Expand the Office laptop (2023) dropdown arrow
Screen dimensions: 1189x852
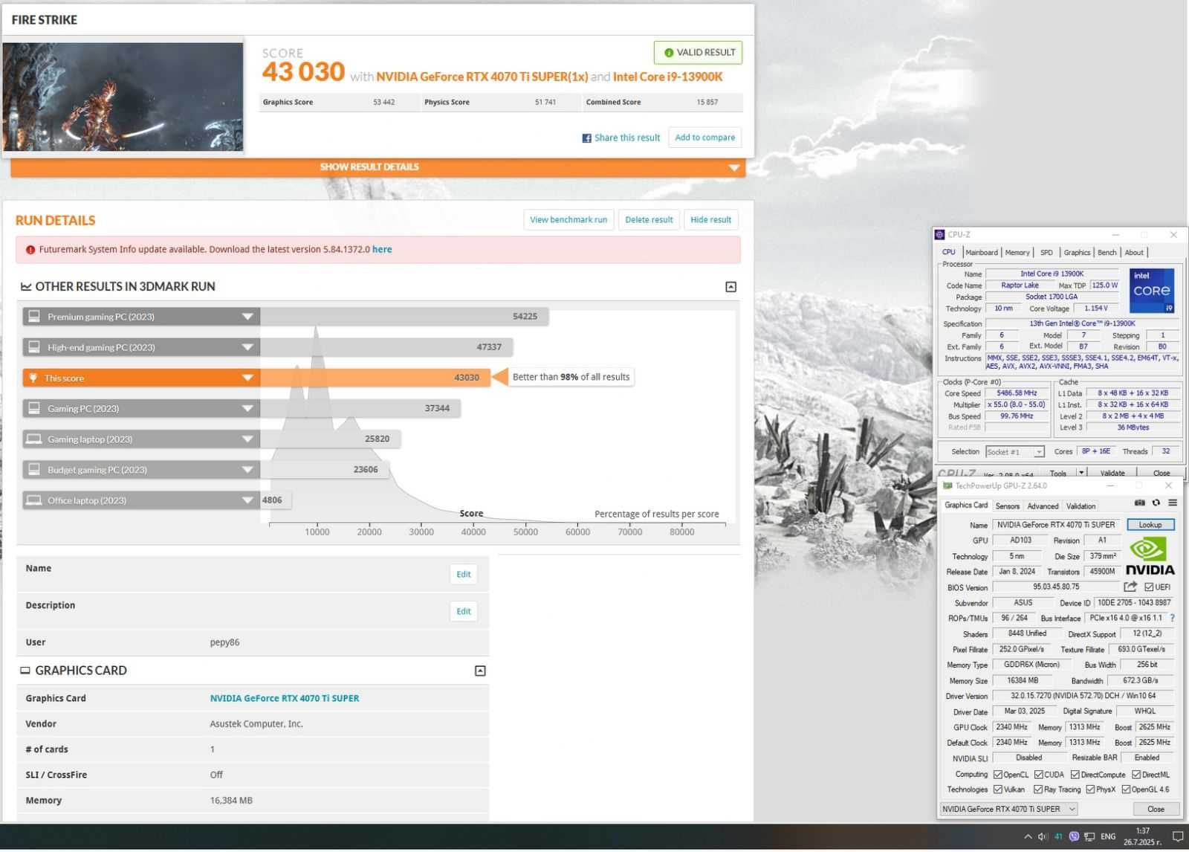(247, 500)
